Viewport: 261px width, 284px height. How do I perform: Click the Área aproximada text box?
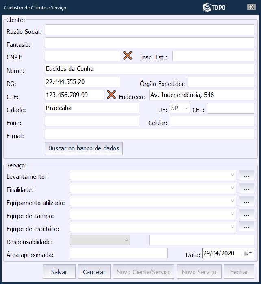click(119, 253)
